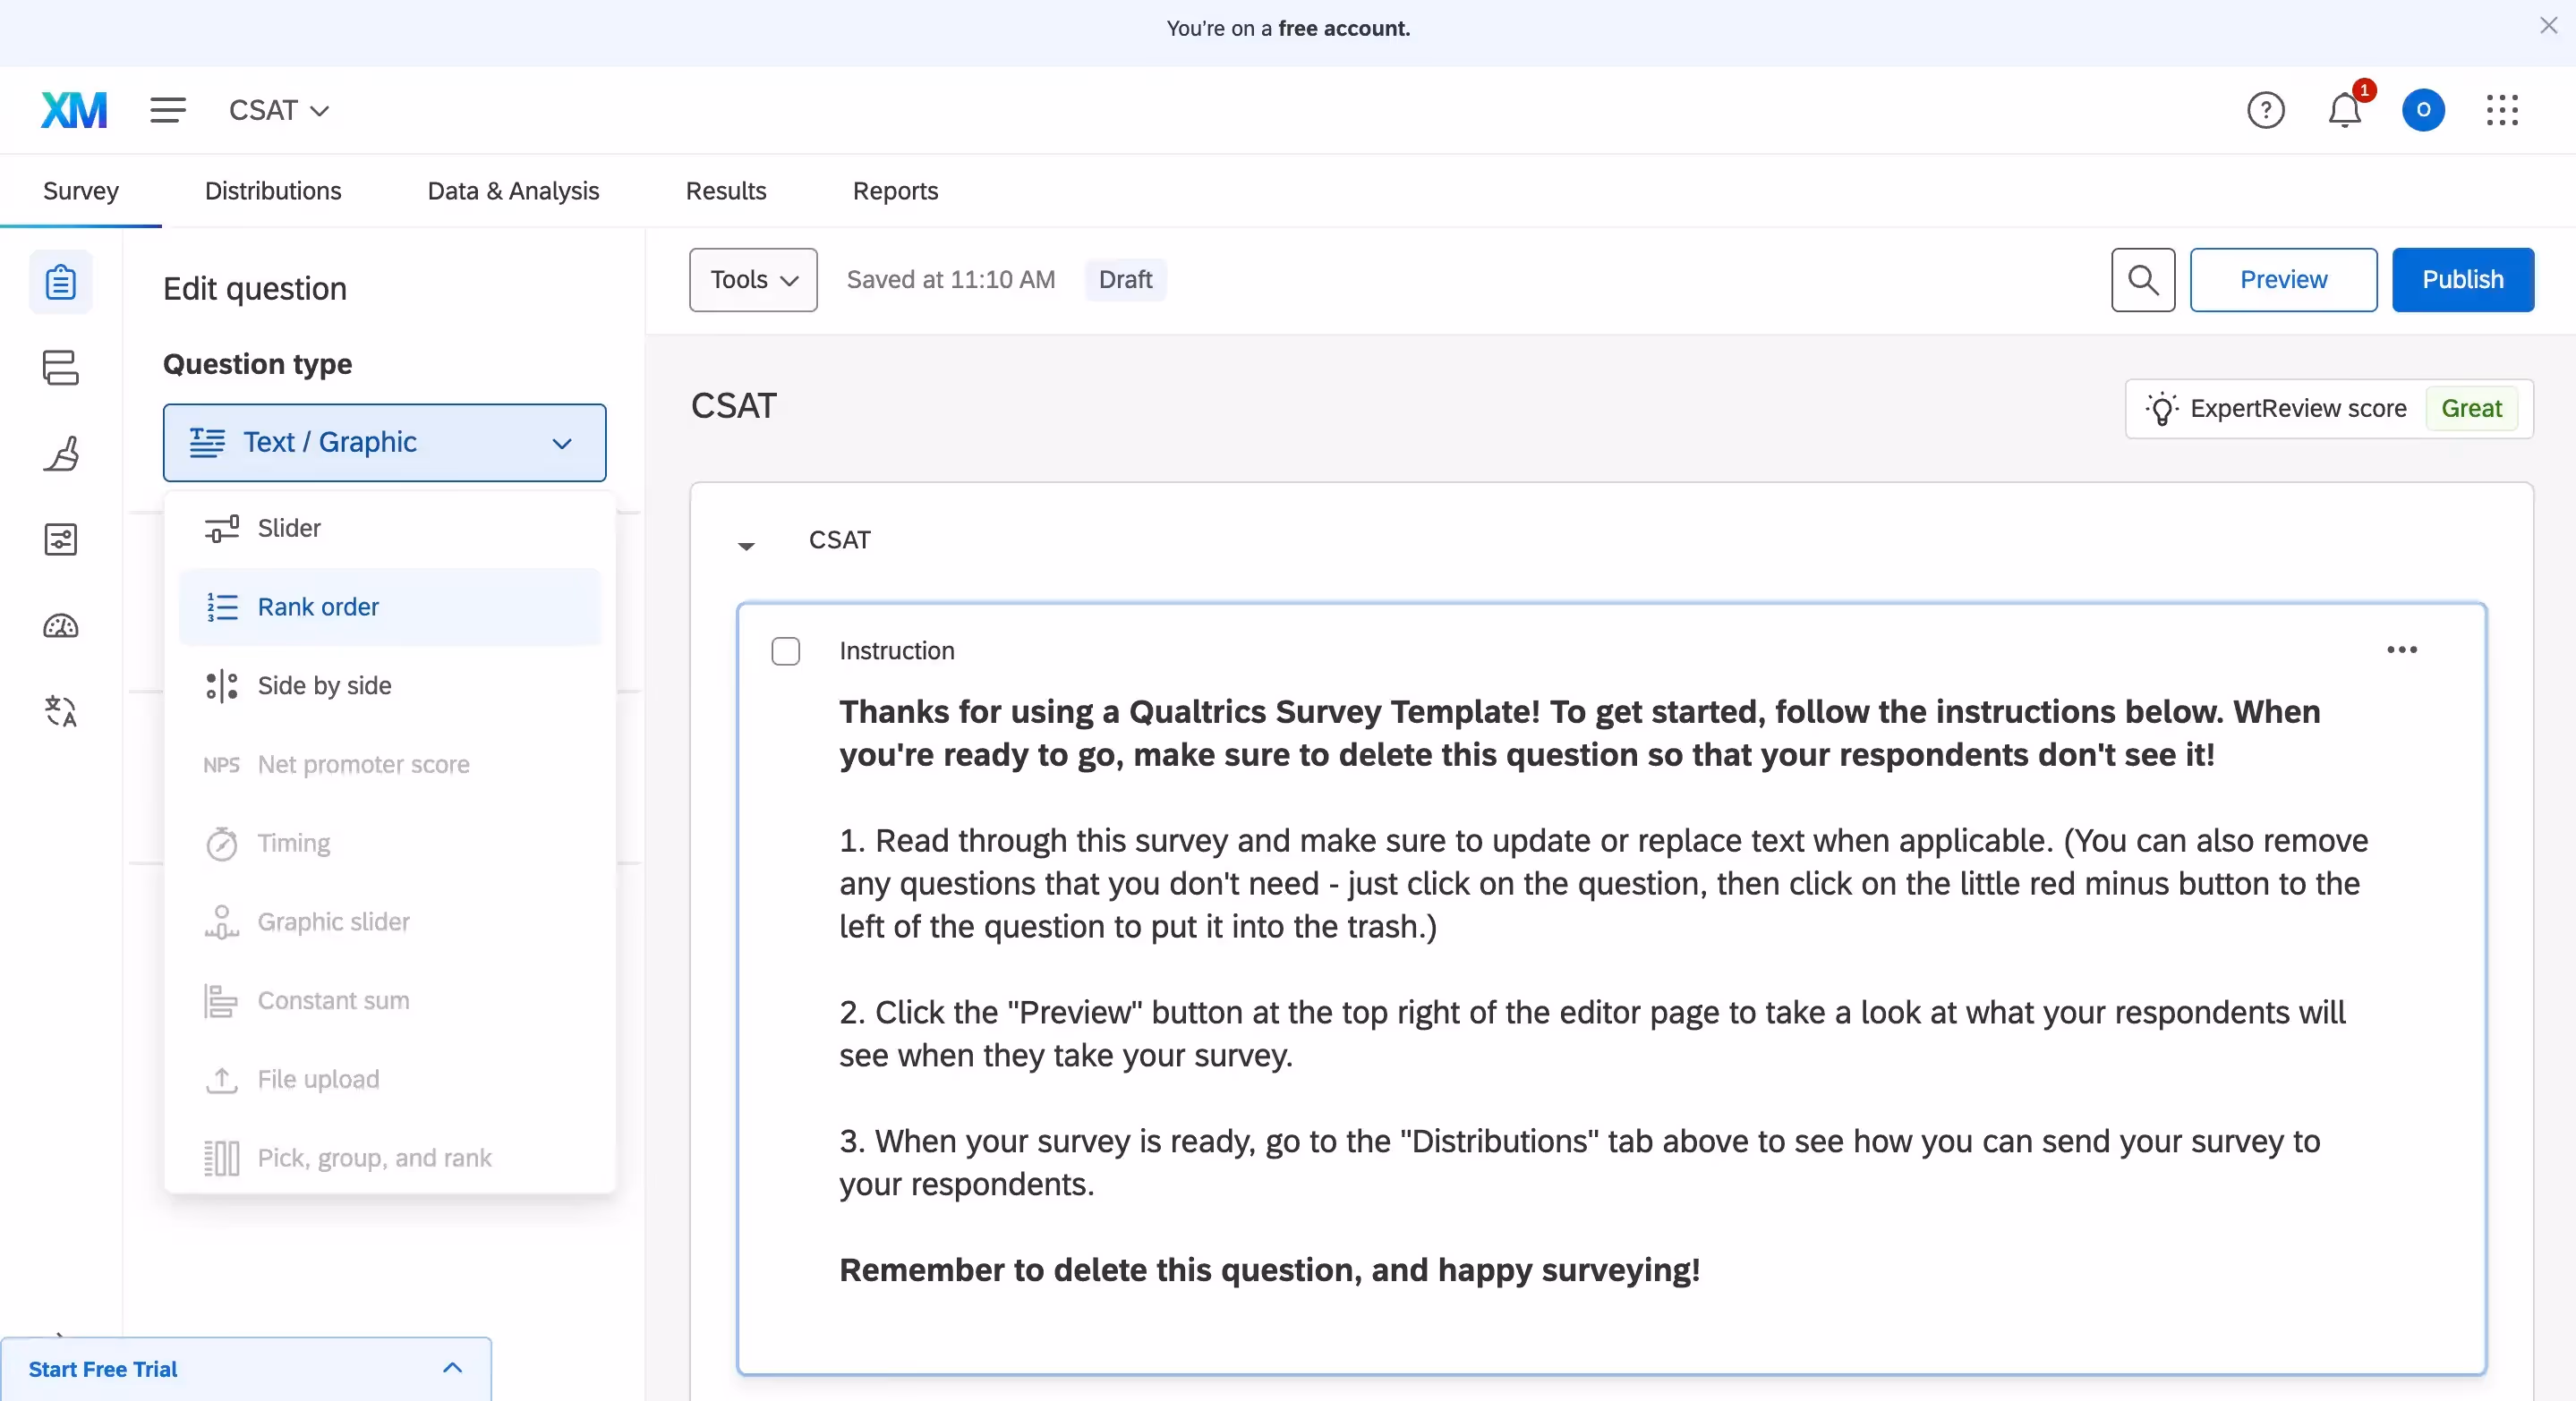The height and width of the screenshot is (1401, 2576).
Task: Click the XM logo
Action: click(x=74, y=110)
